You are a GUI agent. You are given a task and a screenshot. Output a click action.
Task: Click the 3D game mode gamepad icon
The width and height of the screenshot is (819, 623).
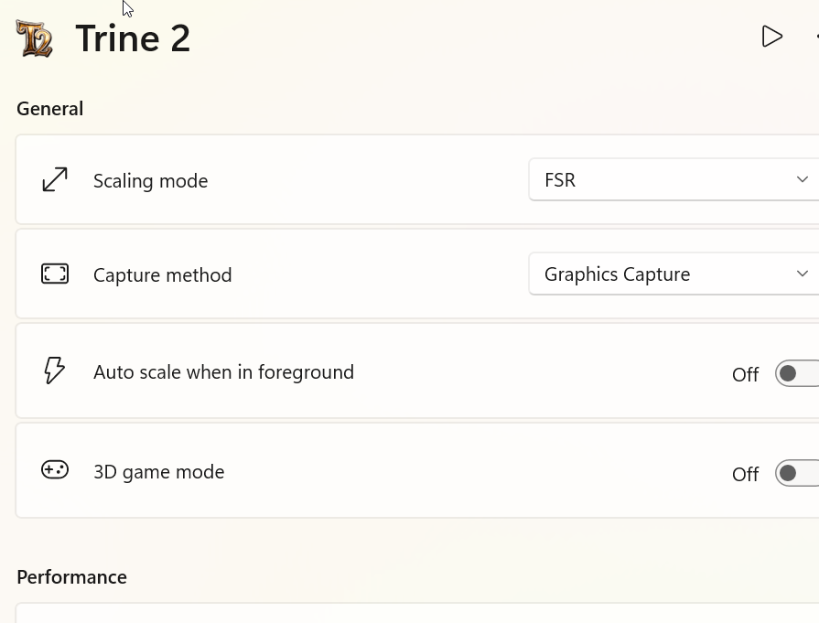tap(55, 470)
